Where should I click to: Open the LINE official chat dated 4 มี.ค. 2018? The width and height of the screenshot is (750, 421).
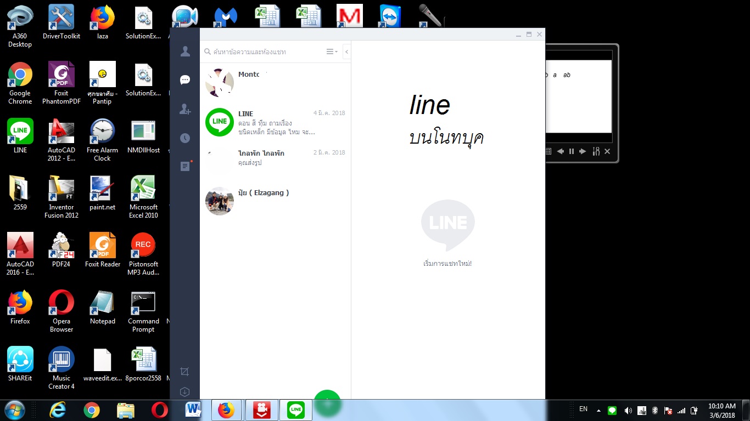point(275,122)
